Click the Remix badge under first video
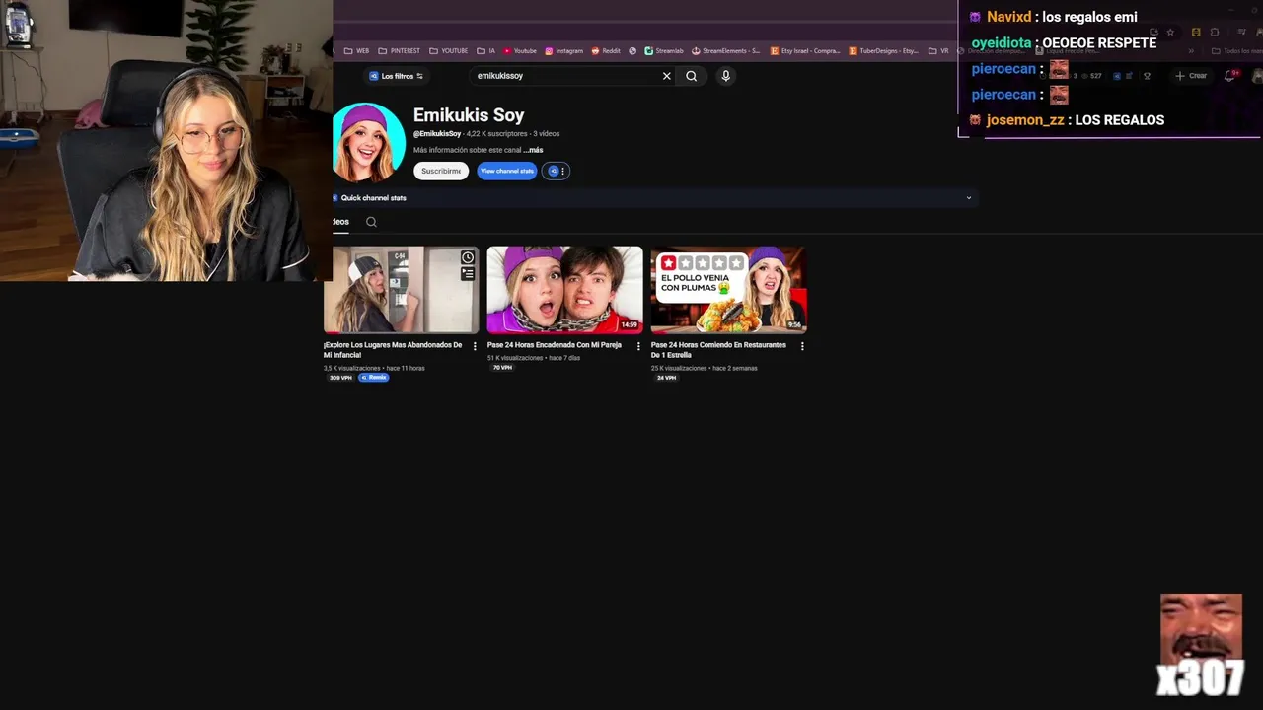Viewport: 1263px width, 710px height. click(x=374, y=378)
